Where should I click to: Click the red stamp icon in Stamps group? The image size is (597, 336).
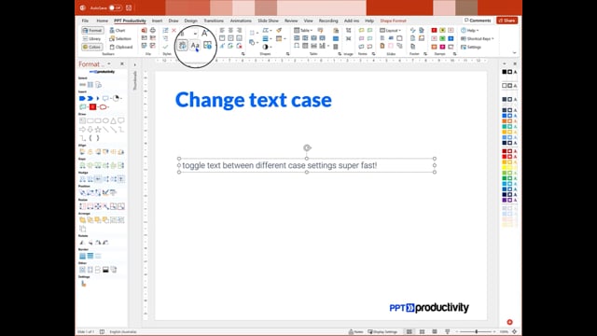pyautogui.click(x=434, y=30)
